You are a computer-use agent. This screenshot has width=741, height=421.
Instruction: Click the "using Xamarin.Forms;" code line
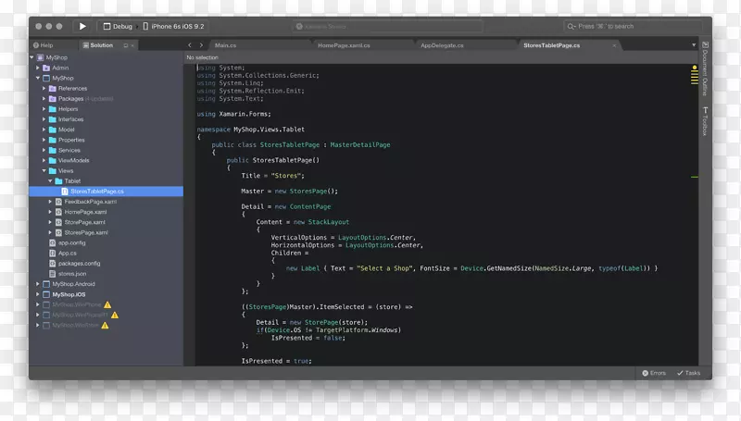pos(234,114)
